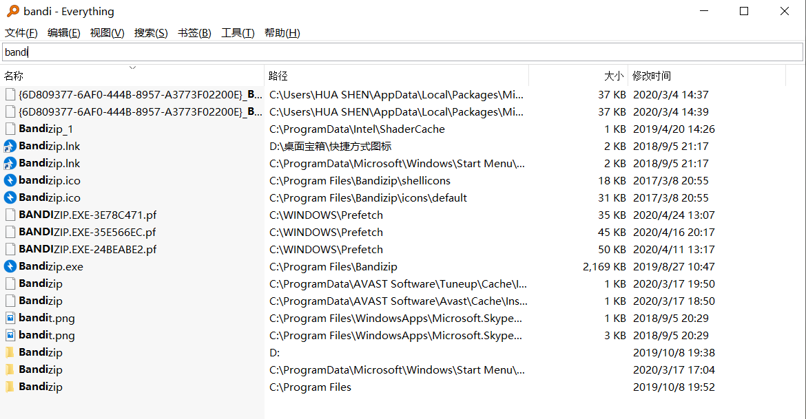806x419 pixels.
Task: Click folder icon of Bandizip on D:
Action: tap(10, 352)
